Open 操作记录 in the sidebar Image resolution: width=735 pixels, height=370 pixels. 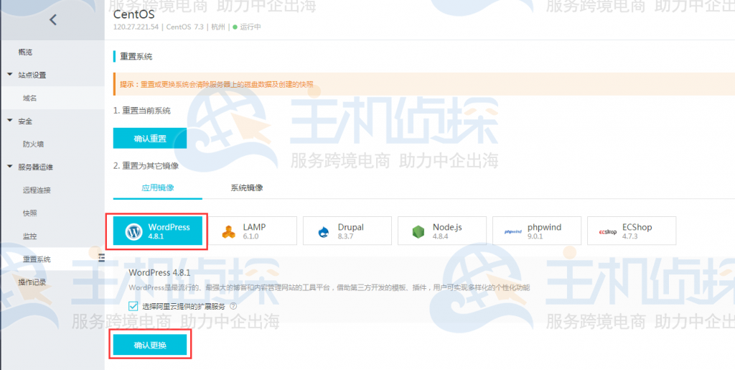click(32, 282)
